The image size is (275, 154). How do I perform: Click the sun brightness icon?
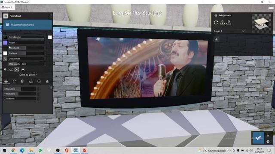[23, 69]
